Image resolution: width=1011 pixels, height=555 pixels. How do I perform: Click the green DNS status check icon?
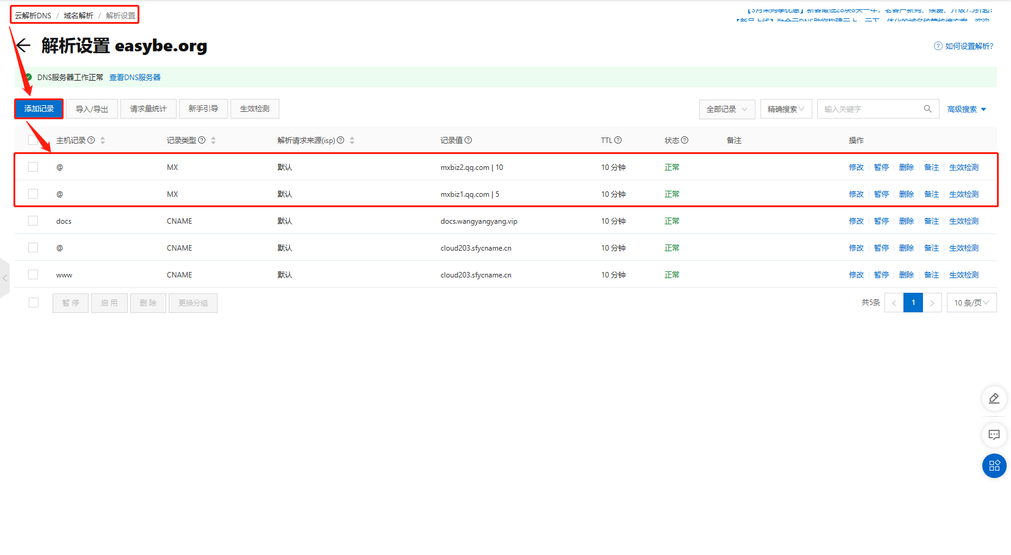28,77
